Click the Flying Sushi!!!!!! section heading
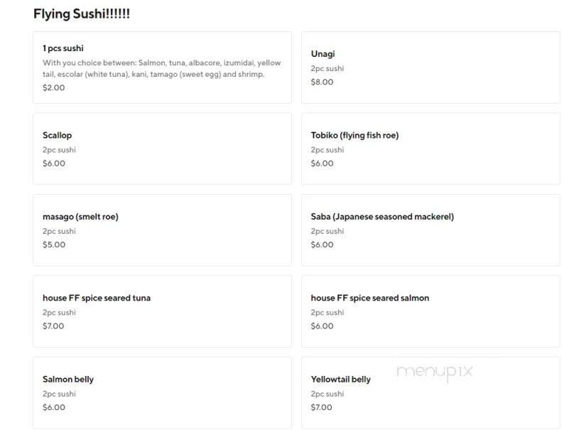 [82, 14]
